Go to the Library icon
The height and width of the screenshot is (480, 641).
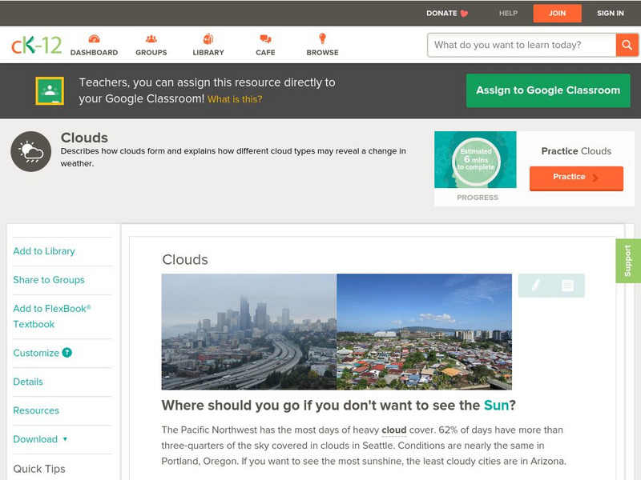point(208,39)
